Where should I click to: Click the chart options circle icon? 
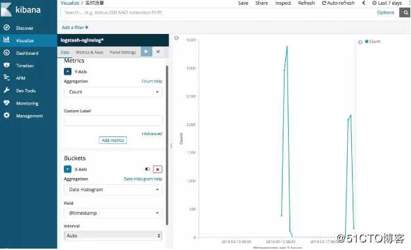point(176,38)
